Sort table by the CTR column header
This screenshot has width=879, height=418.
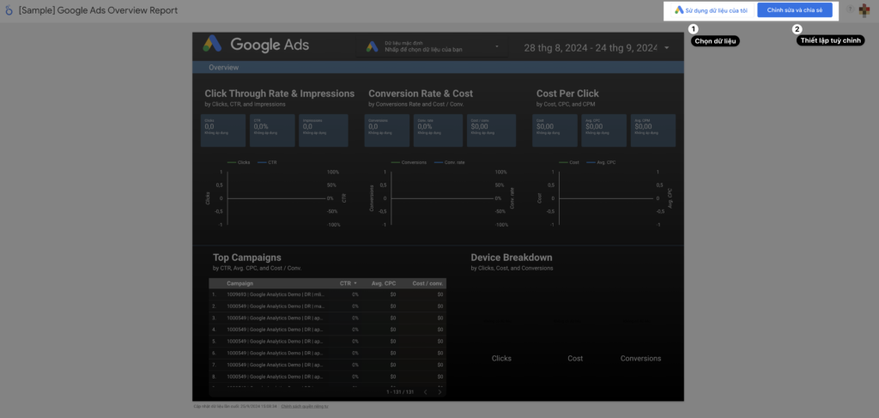pos(349,283)
